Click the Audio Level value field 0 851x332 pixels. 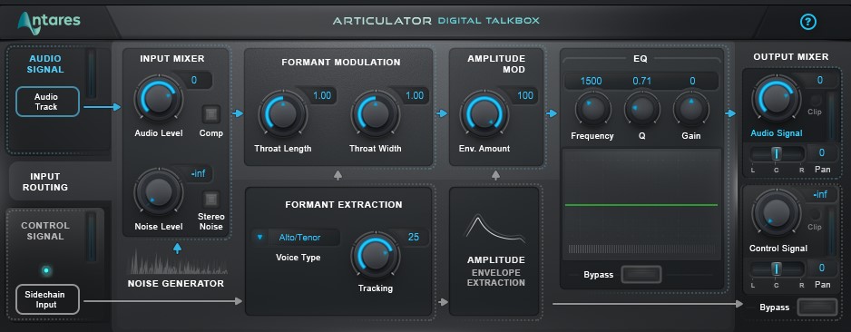(x=194, y=81)
